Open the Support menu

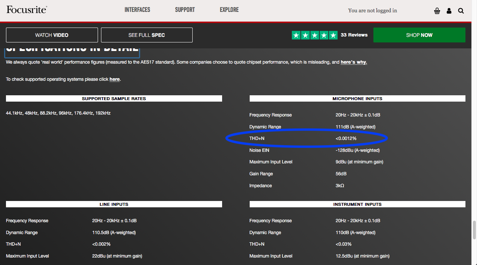tap(185, 10)
